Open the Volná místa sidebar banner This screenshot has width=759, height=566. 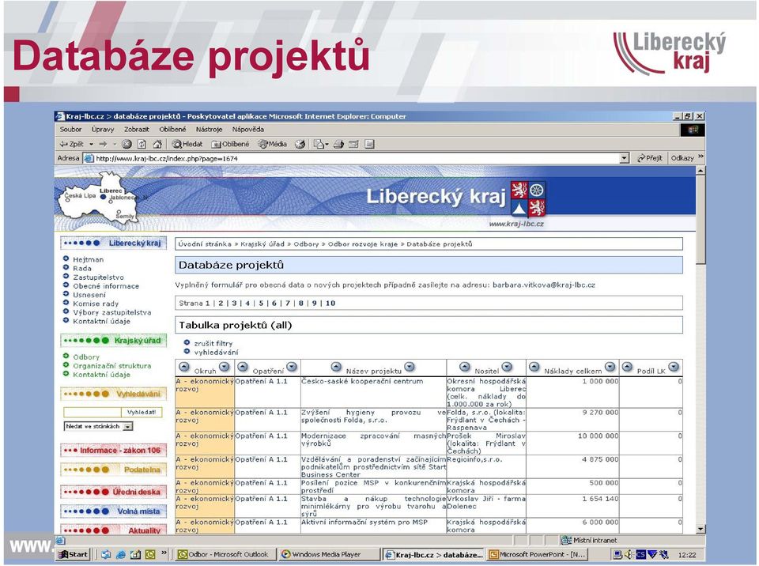pyautogui.click(x=114, y=511)
